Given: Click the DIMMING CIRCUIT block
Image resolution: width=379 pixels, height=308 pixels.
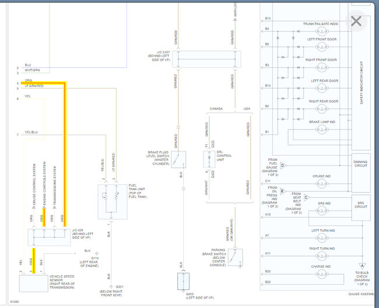Looking at the screenshot, I should pos(360,173).
